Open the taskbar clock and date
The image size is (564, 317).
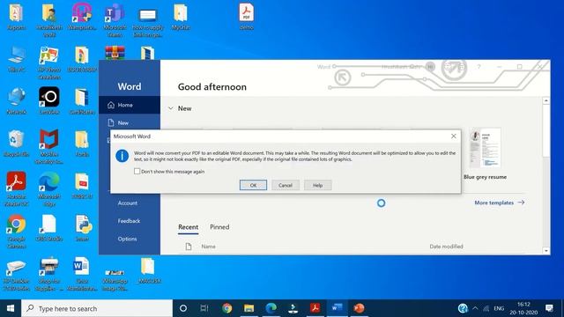pyautogui.click(x=523, y=308)
